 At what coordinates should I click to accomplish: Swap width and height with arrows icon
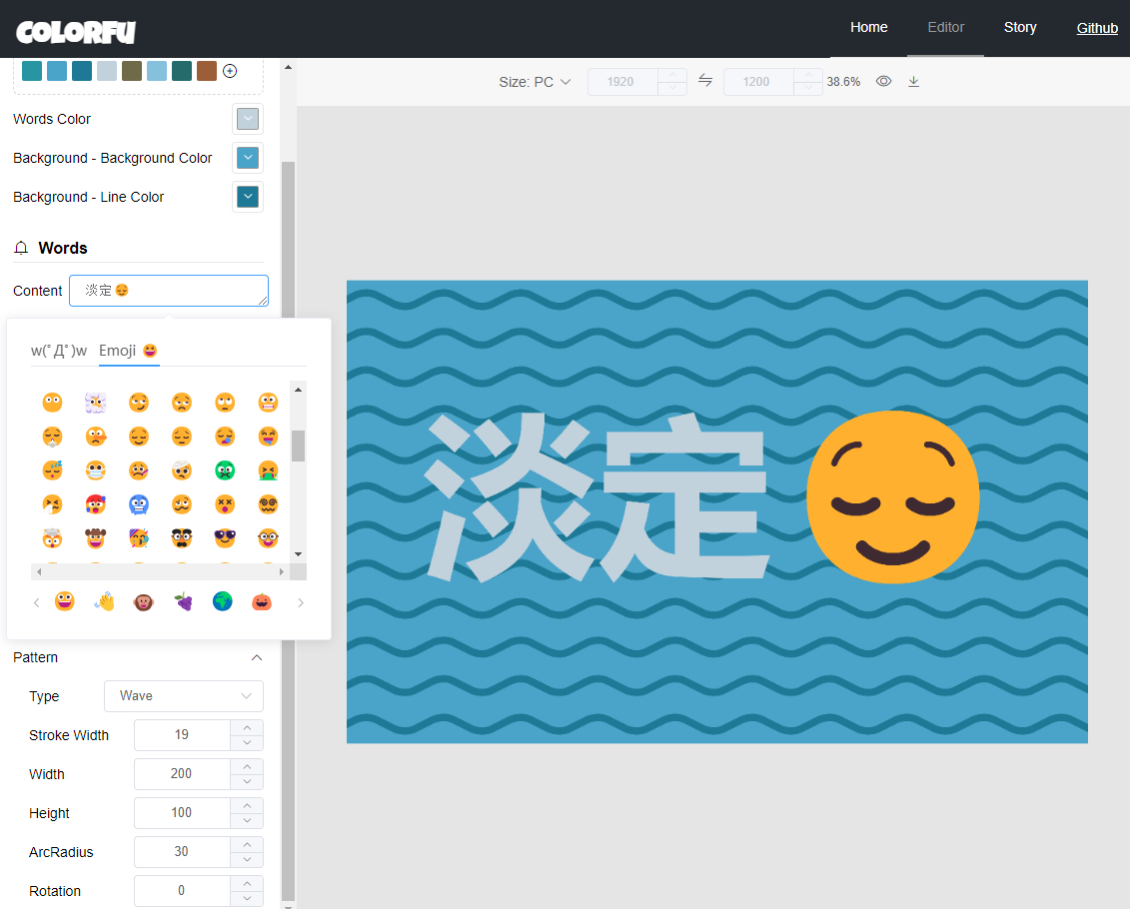pyautogui.click(x=705, y=81)
